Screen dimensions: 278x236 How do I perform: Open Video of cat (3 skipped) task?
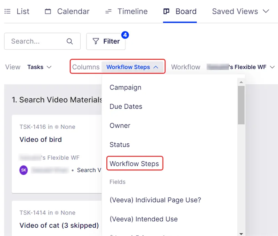(x=59, y=225)
